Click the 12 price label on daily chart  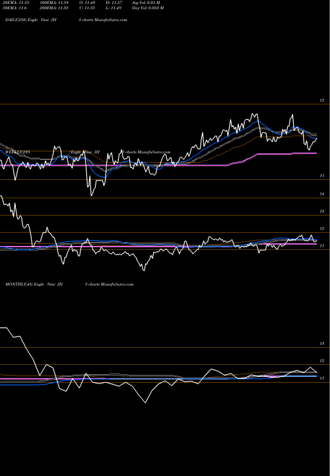coord(322,100)
